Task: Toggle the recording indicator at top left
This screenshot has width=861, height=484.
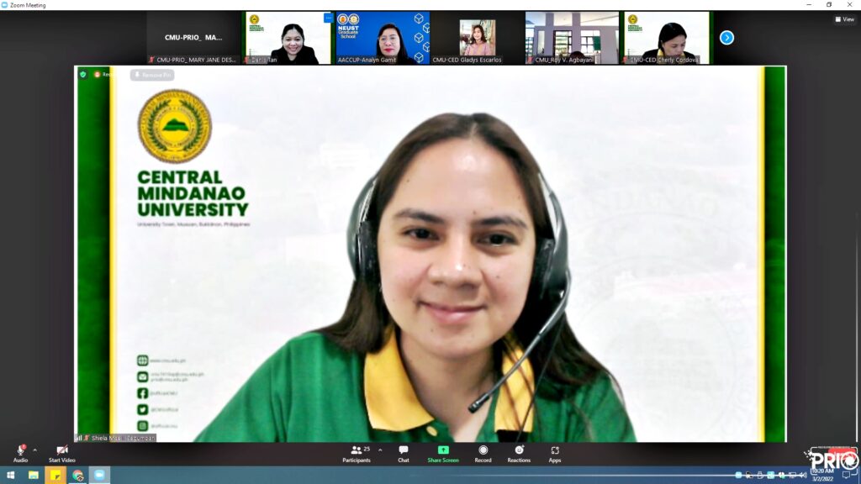Action: point(101,75)
